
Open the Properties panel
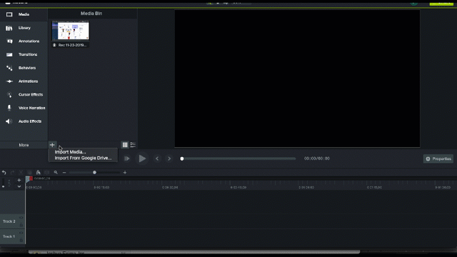[x=438, y=158]
